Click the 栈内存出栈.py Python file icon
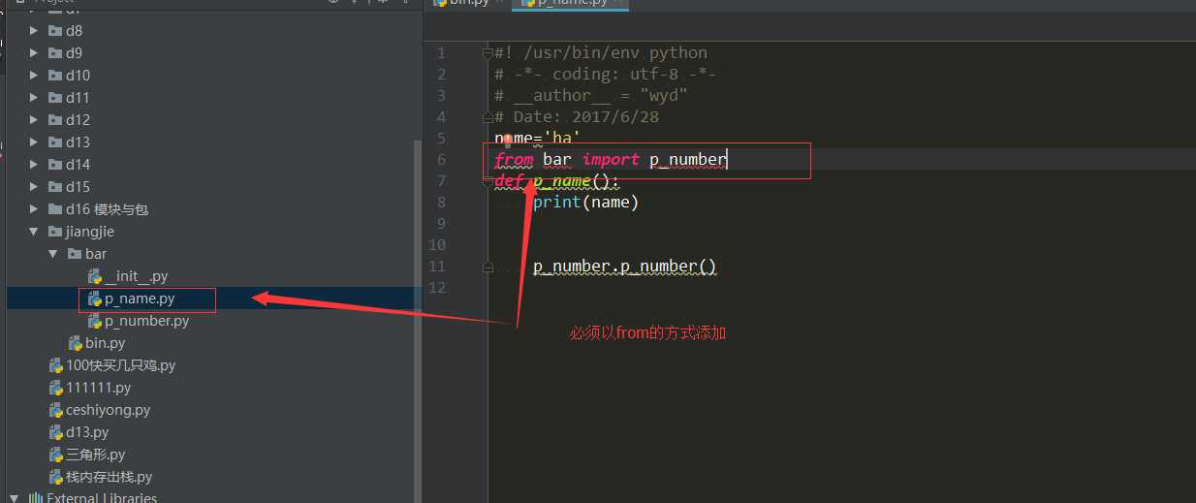 56,477
